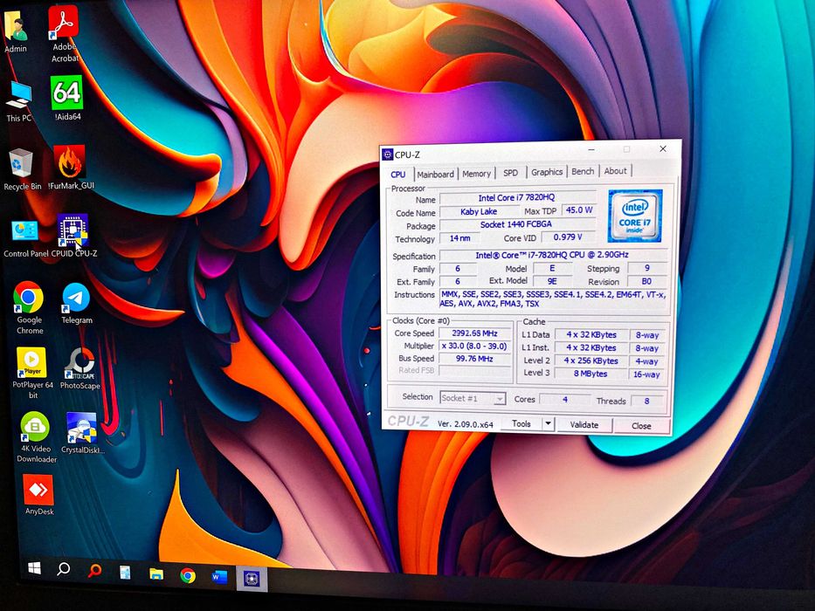Open the Windows Start menu
The height and width of the screenshot is (611, 815).
(34, 568)
